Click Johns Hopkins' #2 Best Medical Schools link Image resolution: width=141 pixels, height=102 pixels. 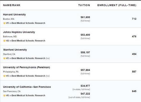click(28, 41)
